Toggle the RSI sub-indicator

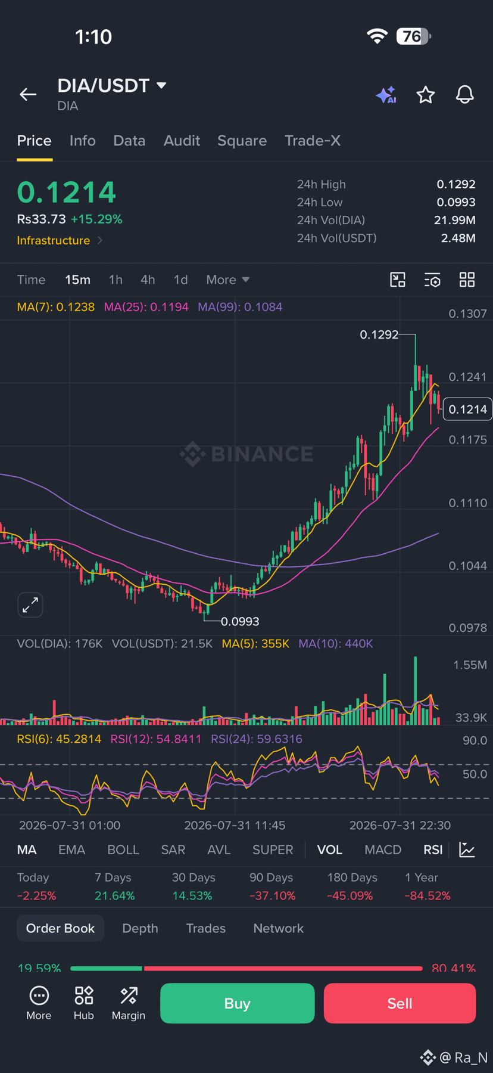[433, 850]
